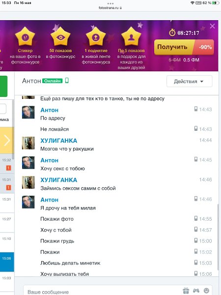221x295 pixels.
Task: Click Антон's avatar beside the 14:45 message
Action: [28, 163]
